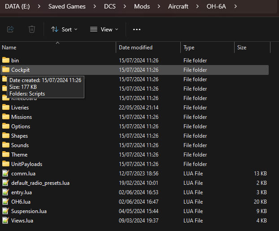Click the Delete trash can icon

click(x=32, y=29)
